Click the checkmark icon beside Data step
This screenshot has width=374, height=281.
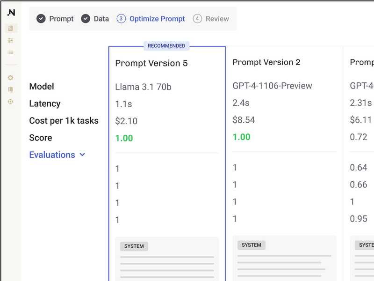86,19
